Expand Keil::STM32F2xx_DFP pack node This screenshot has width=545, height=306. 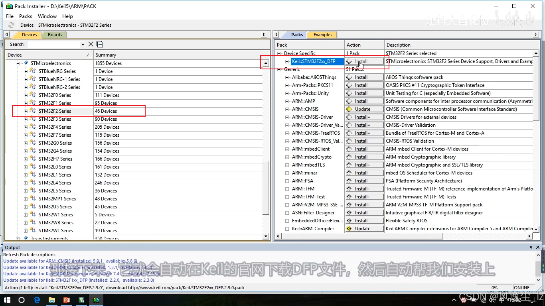[287, 61]
